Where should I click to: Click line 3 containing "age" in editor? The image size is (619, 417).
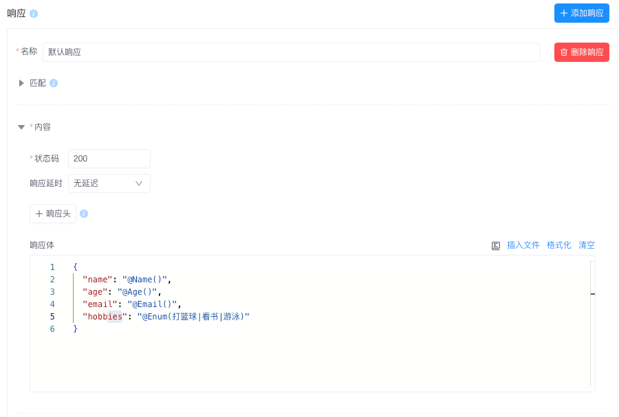click(122, 292)
